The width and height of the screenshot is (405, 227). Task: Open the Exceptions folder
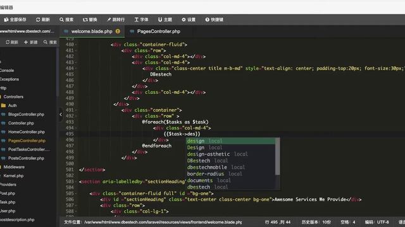pos(9,79)
